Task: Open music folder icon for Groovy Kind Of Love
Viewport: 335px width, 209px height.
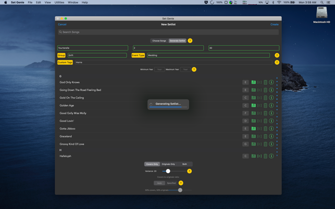Action: click(x=253, y=144)
